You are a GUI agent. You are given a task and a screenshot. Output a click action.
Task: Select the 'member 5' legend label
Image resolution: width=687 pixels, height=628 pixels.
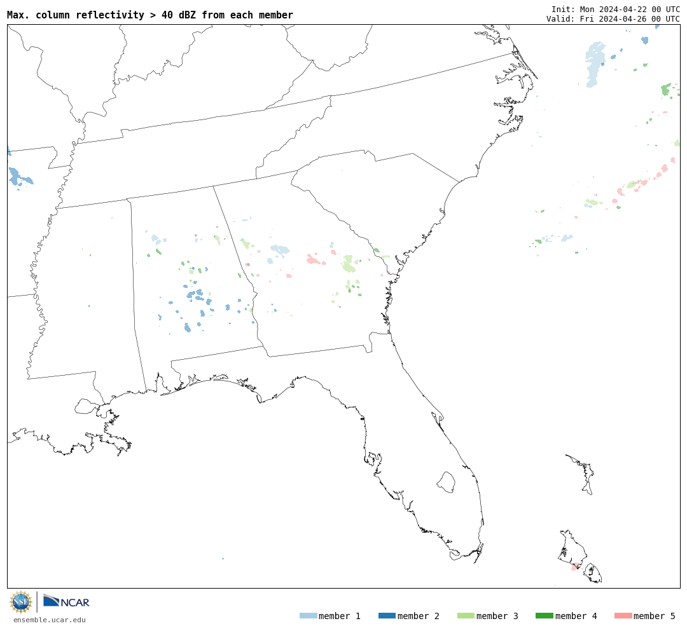coord(655,616)
